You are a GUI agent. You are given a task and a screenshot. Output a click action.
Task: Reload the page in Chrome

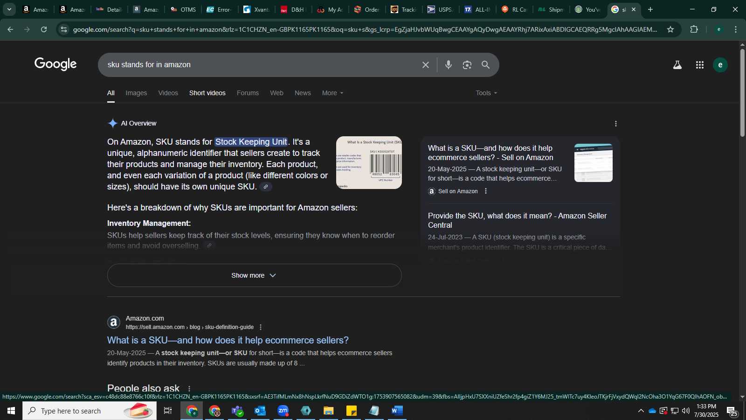44,29
